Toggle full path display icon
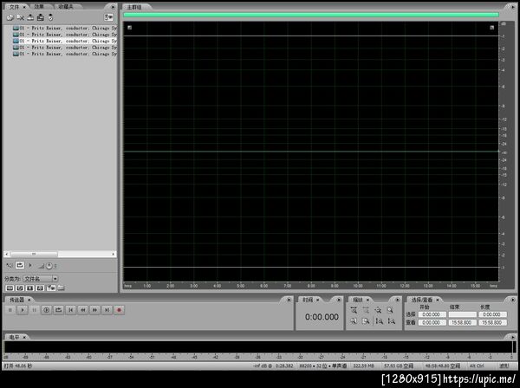 click(61, 288)
